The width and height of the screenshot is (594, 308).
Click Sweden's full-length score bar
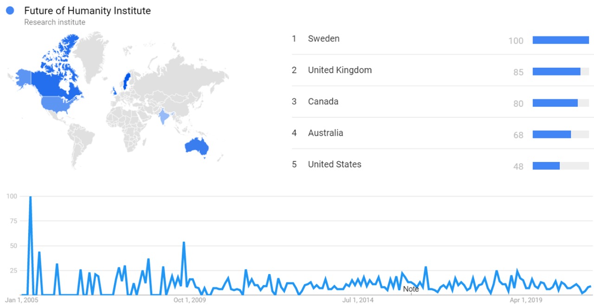[561, 40]
